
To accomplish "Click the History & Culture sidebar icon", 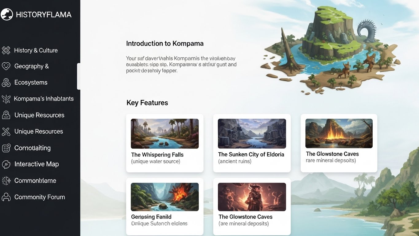I will pyautogui.click(x=6, y=50).
